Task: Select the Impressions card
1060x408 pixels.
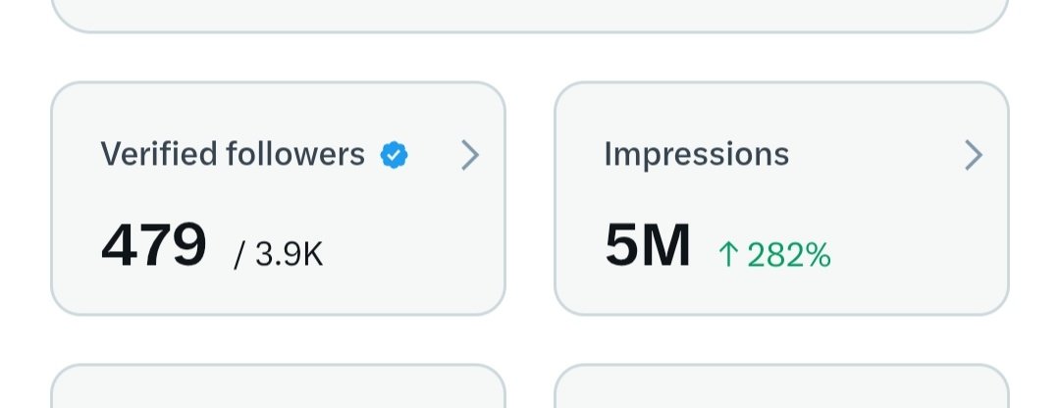Action: 781,198
